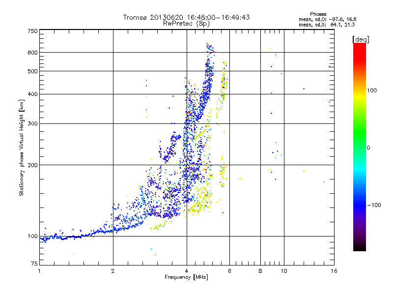Click the y-axis tick label "750"
Screen dimensions: 393x295
[x=32, y=31]
